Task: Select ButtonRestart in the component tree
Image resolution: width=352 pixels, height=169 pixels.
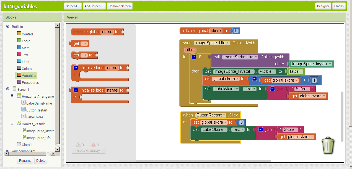Action: pyautogui.click(x=37, y=110)
